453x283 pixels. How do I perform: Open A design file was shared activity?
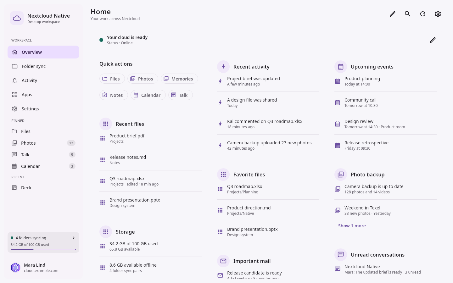click(x=268, y=103)
